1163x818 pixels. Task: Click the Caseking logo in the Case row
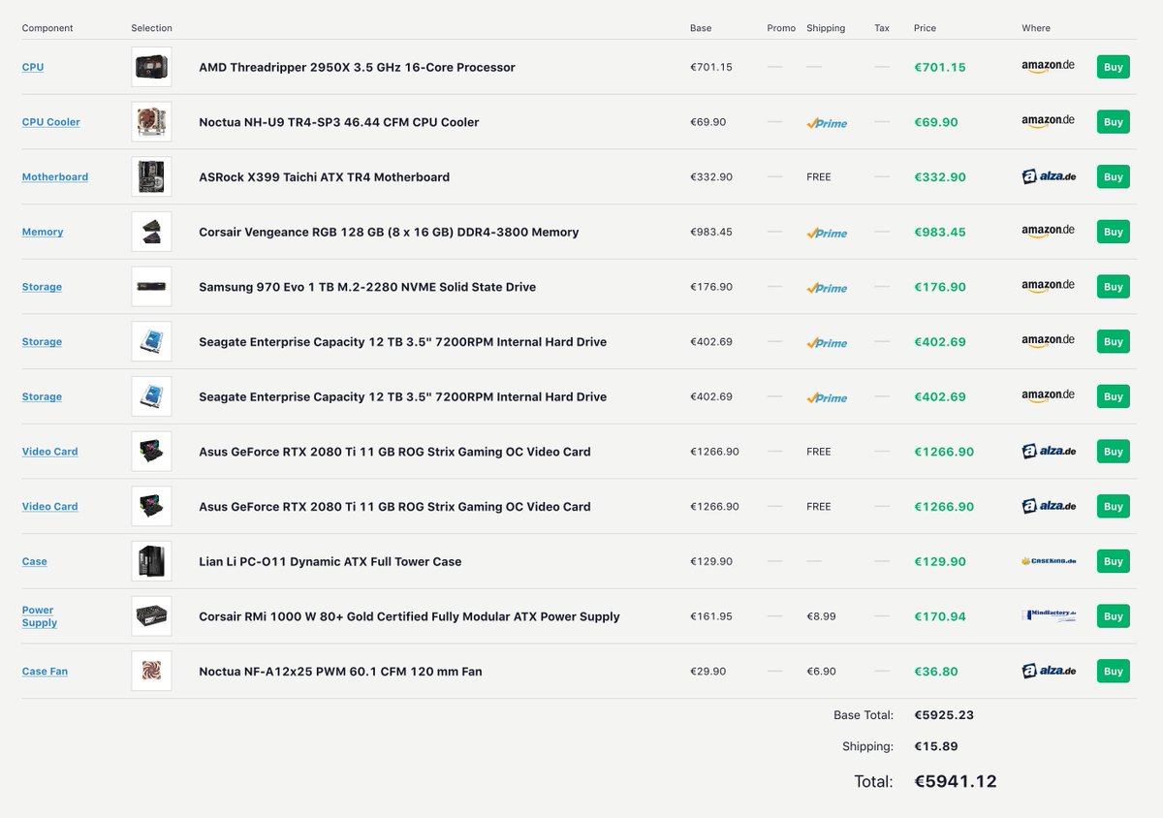(1049, 561)
